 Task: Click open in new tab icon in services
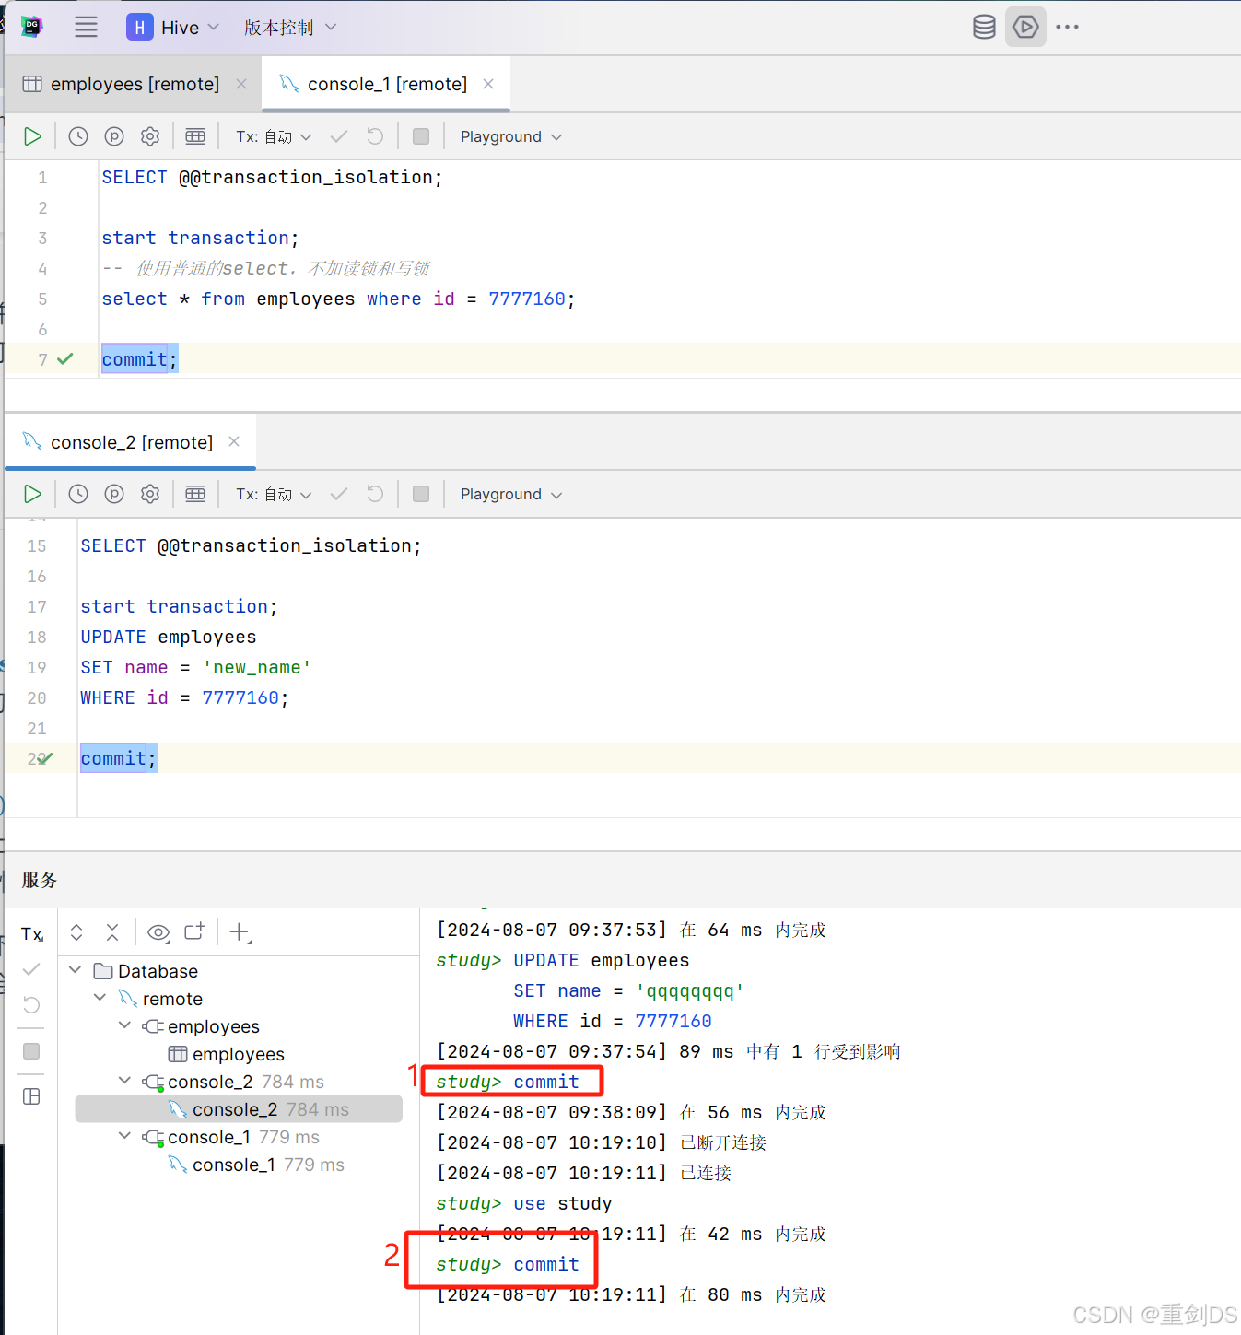[x=194, y=931]
